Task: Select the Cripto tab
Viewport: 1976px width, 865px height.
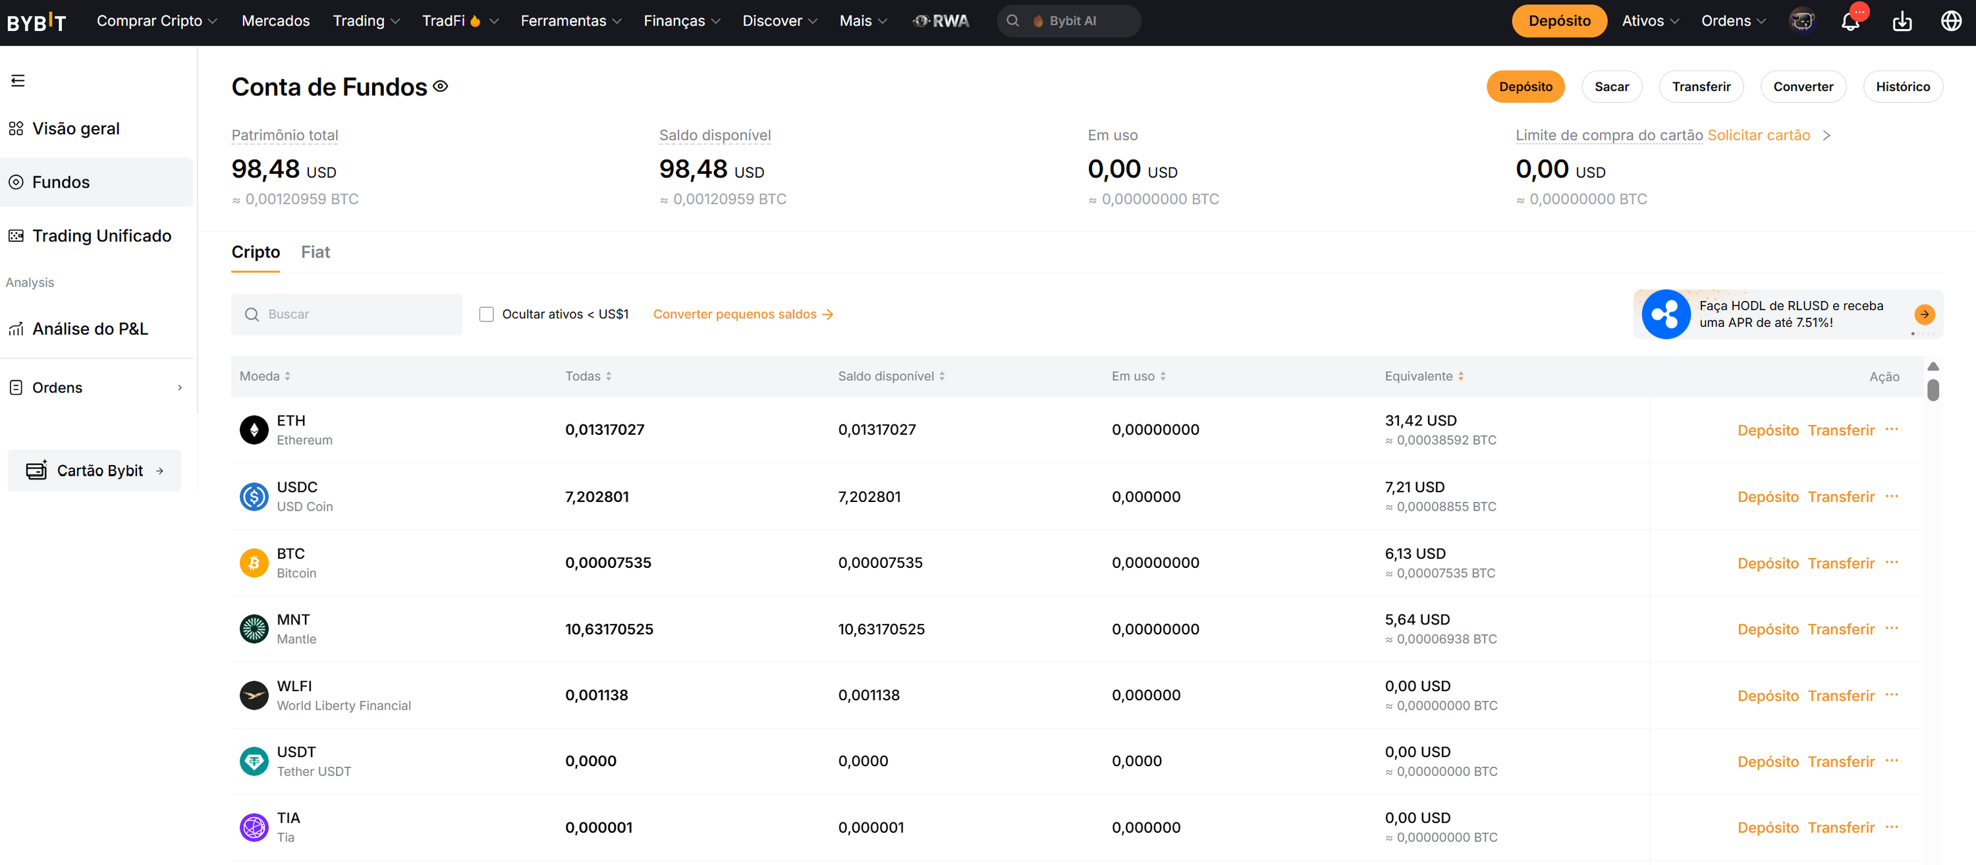Action: (x=256, y=252)
